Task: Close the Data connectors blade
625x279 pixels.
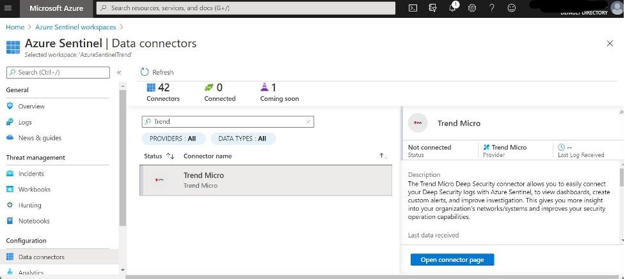Action: coord(610,43)
